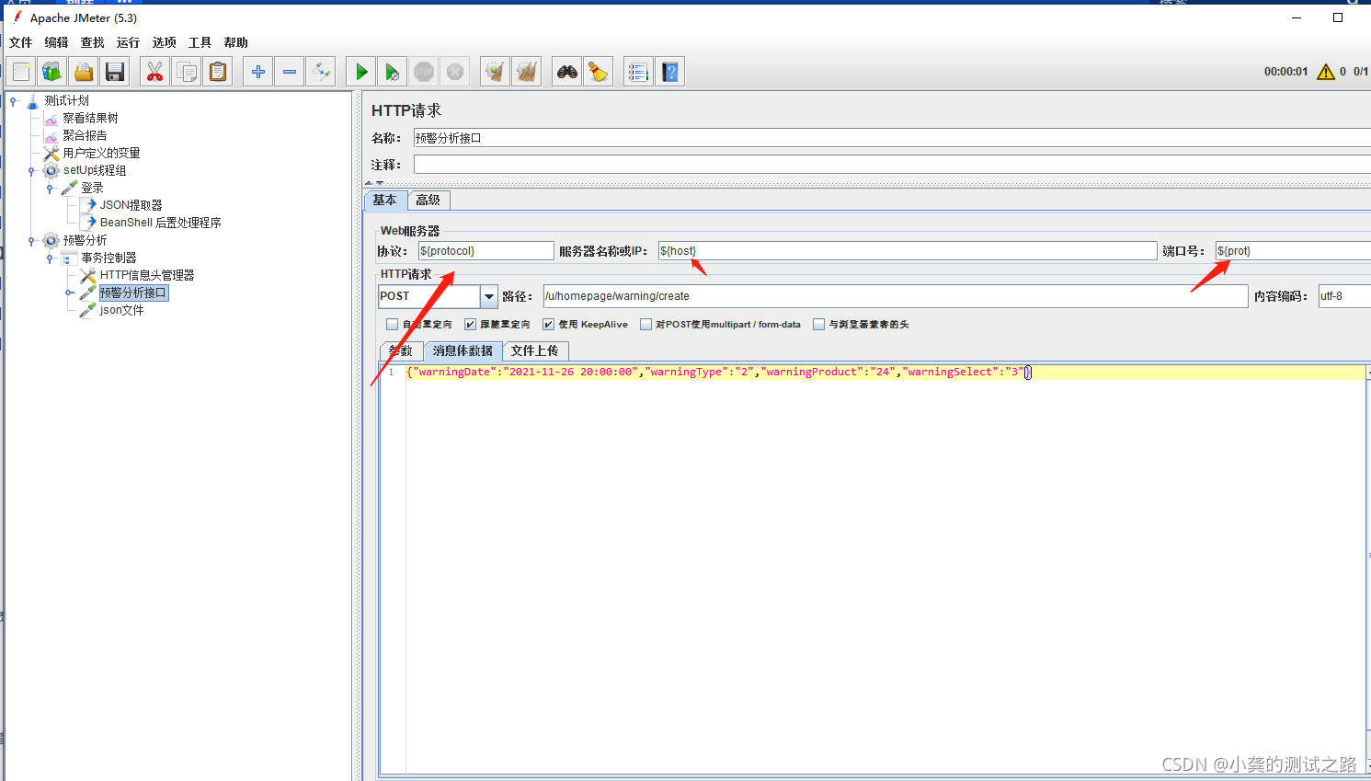Screen dimensions: 1371x781
Task: Click the 协议 protocol field
Action: pyautogui.click(x=486, y=251)
